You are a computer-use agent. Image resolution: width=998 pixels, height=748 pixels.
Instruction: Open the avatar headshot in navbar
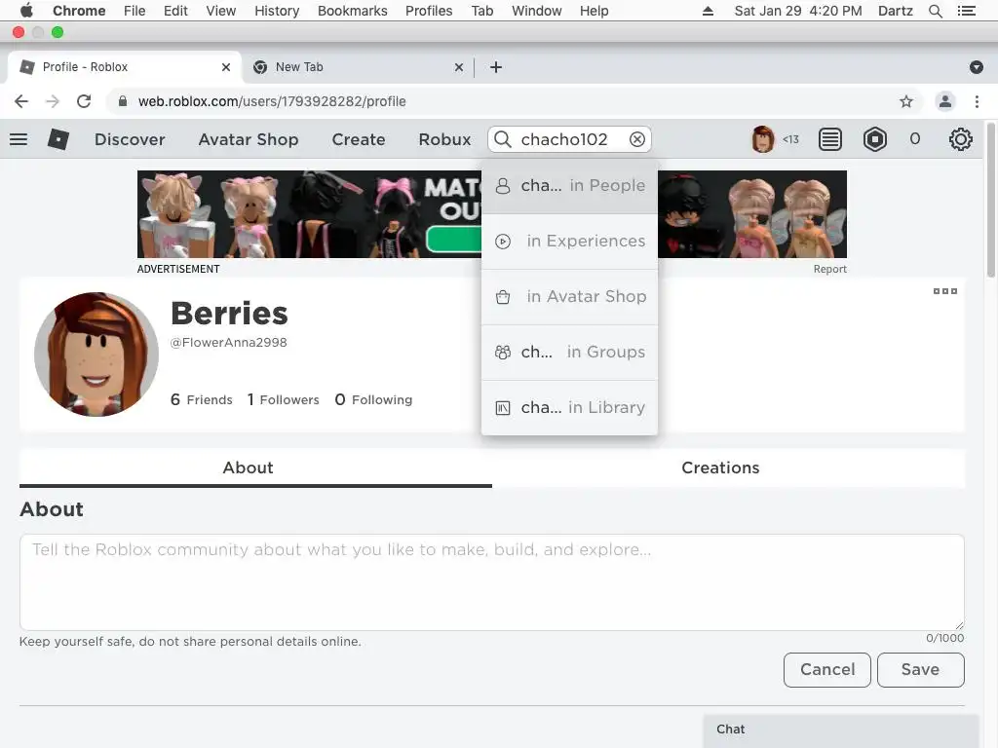click(x=762, y=139)
